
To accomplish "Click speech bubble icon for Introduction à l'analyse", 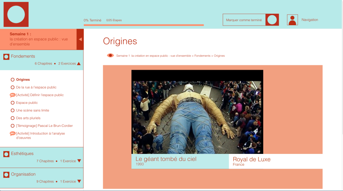I will (x=13, y=134).
